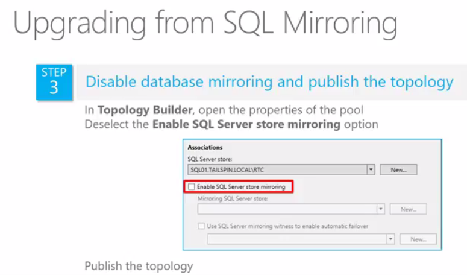
Task: Click the Mirroring SQL Server store: label
Action: pos(233,198)
